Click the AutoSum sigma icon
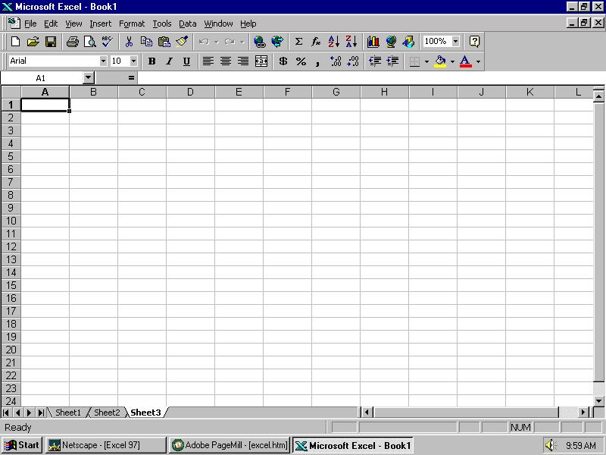606x455 pixels. (x=298, y=42)
